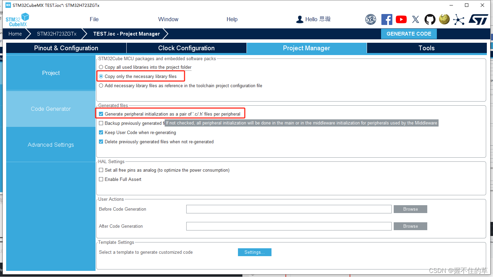Open the Facebook icon link

click(x=387, y=19)
